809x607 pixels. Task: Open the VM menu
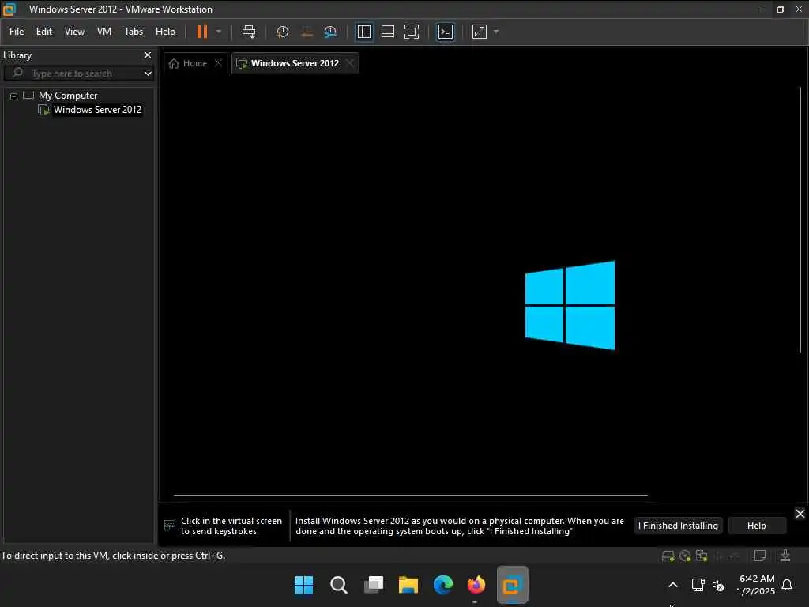coord(104,32)
